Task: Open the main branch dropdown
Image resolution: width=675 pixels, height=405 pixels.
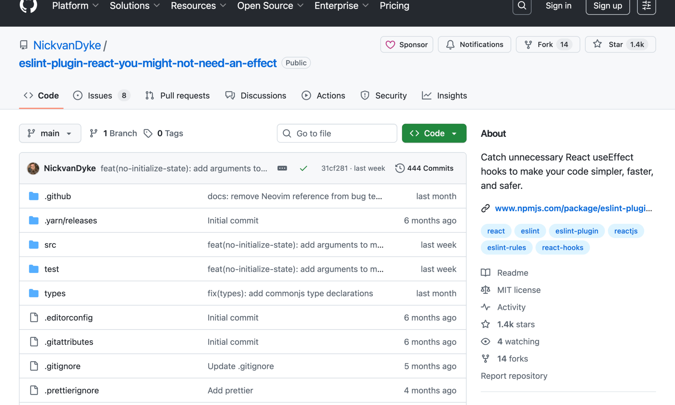Action: tap(50, 133)
